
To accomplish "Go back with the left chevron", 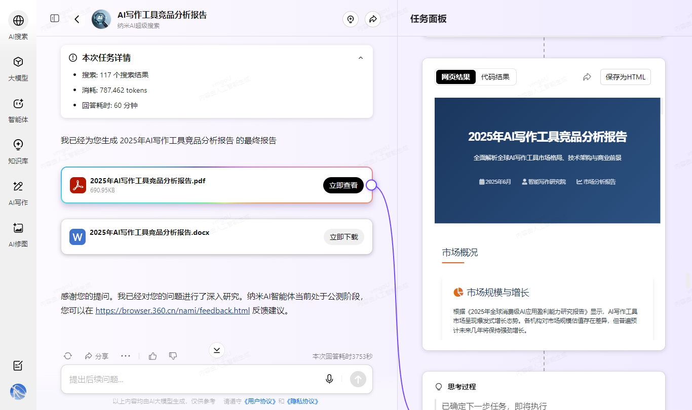I will (77, 19).
